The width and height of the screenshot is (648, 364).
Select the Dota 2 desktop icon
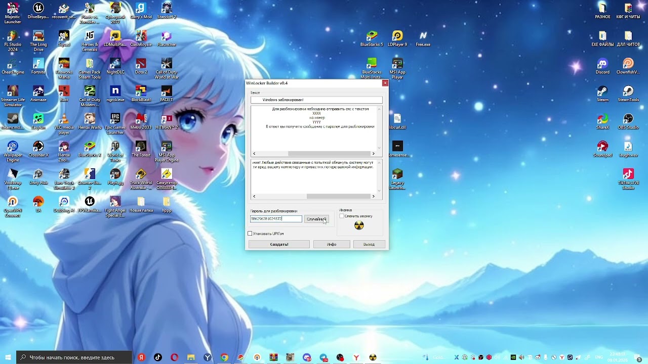tap(141, 66)
